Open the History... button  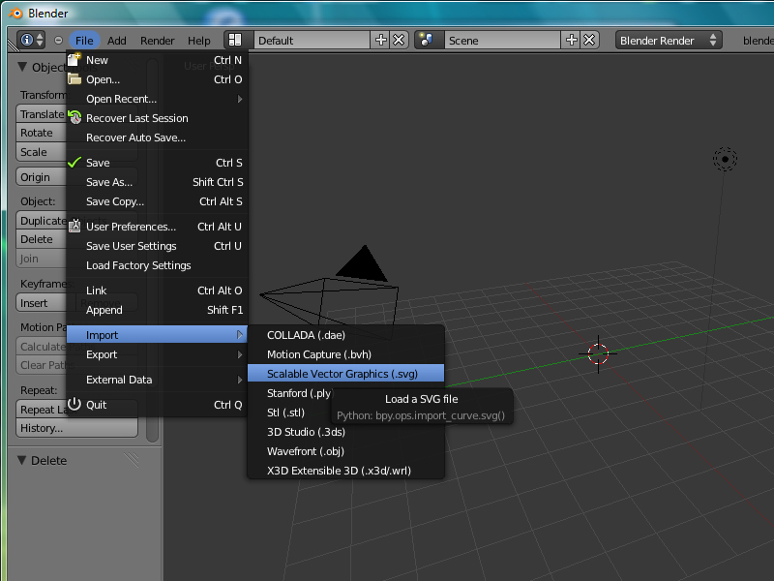[77, 428]
